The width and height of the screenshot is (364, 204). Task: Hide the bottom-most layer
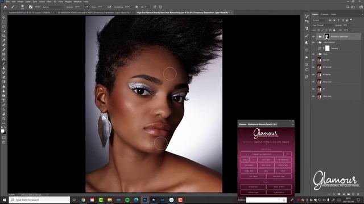click(x=313, y=96)
